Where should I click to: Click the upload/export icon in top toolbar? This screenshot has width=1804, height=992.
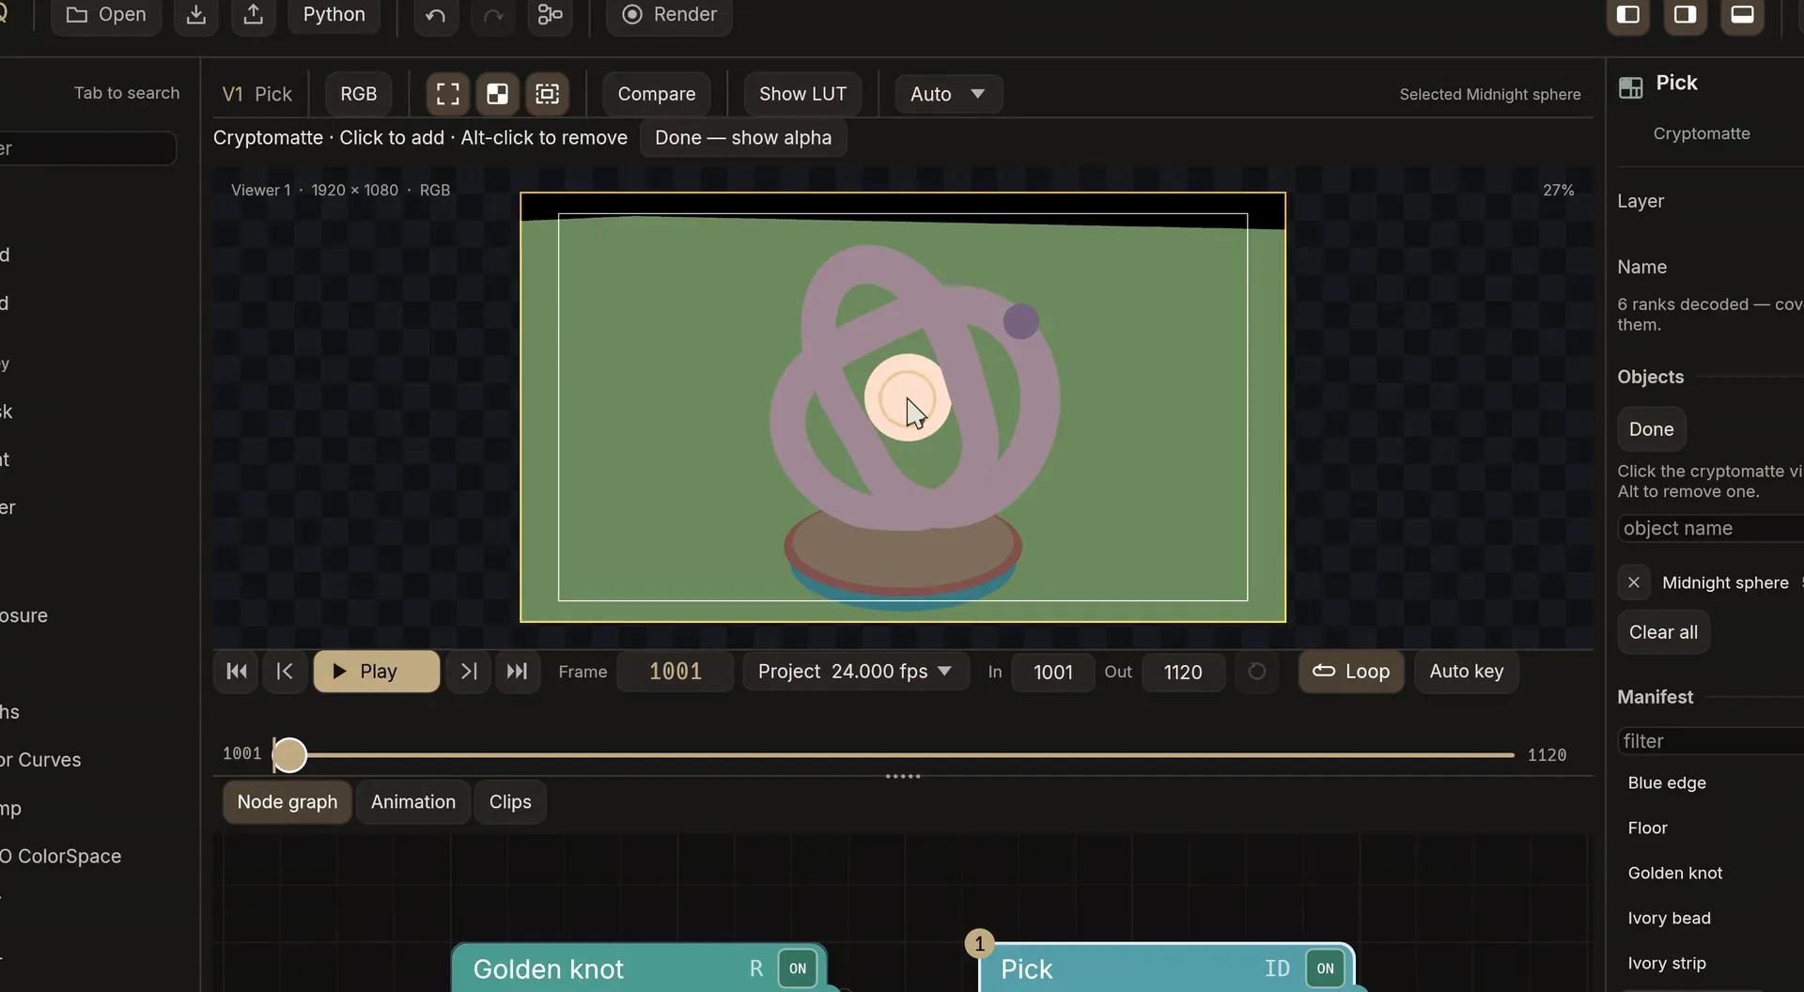254,15
